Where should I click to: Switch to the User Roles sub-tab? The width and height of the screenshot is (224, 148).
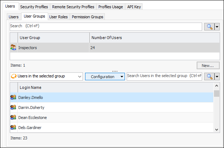58,17
